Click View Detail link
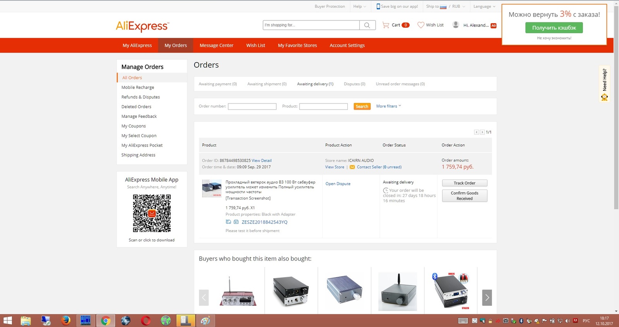 tap(262, 161)
